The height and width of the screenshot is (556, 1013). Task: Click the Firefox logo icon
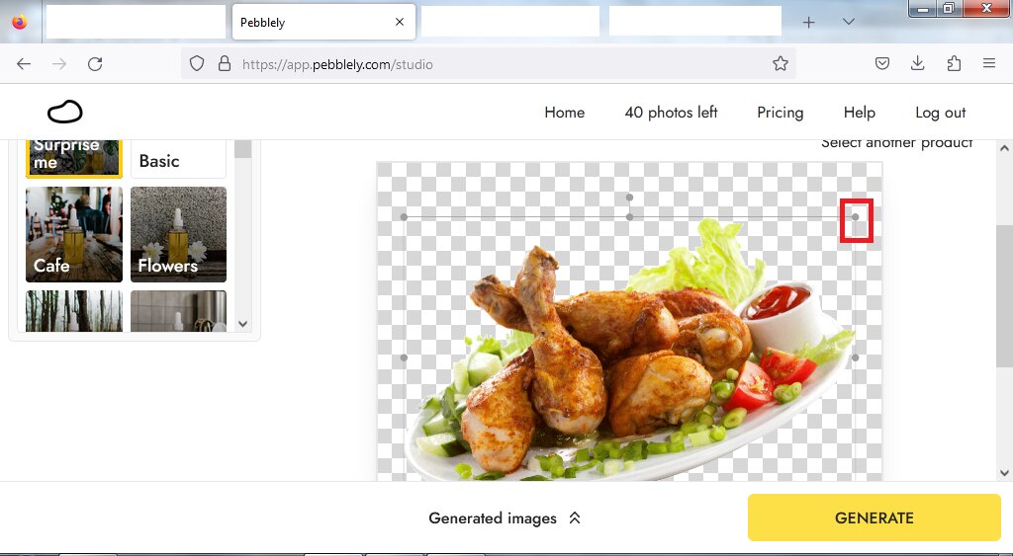click(x=20, y=22)
